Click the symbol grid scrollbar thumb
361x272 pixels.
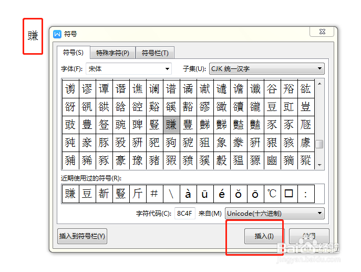coord(319,144)
